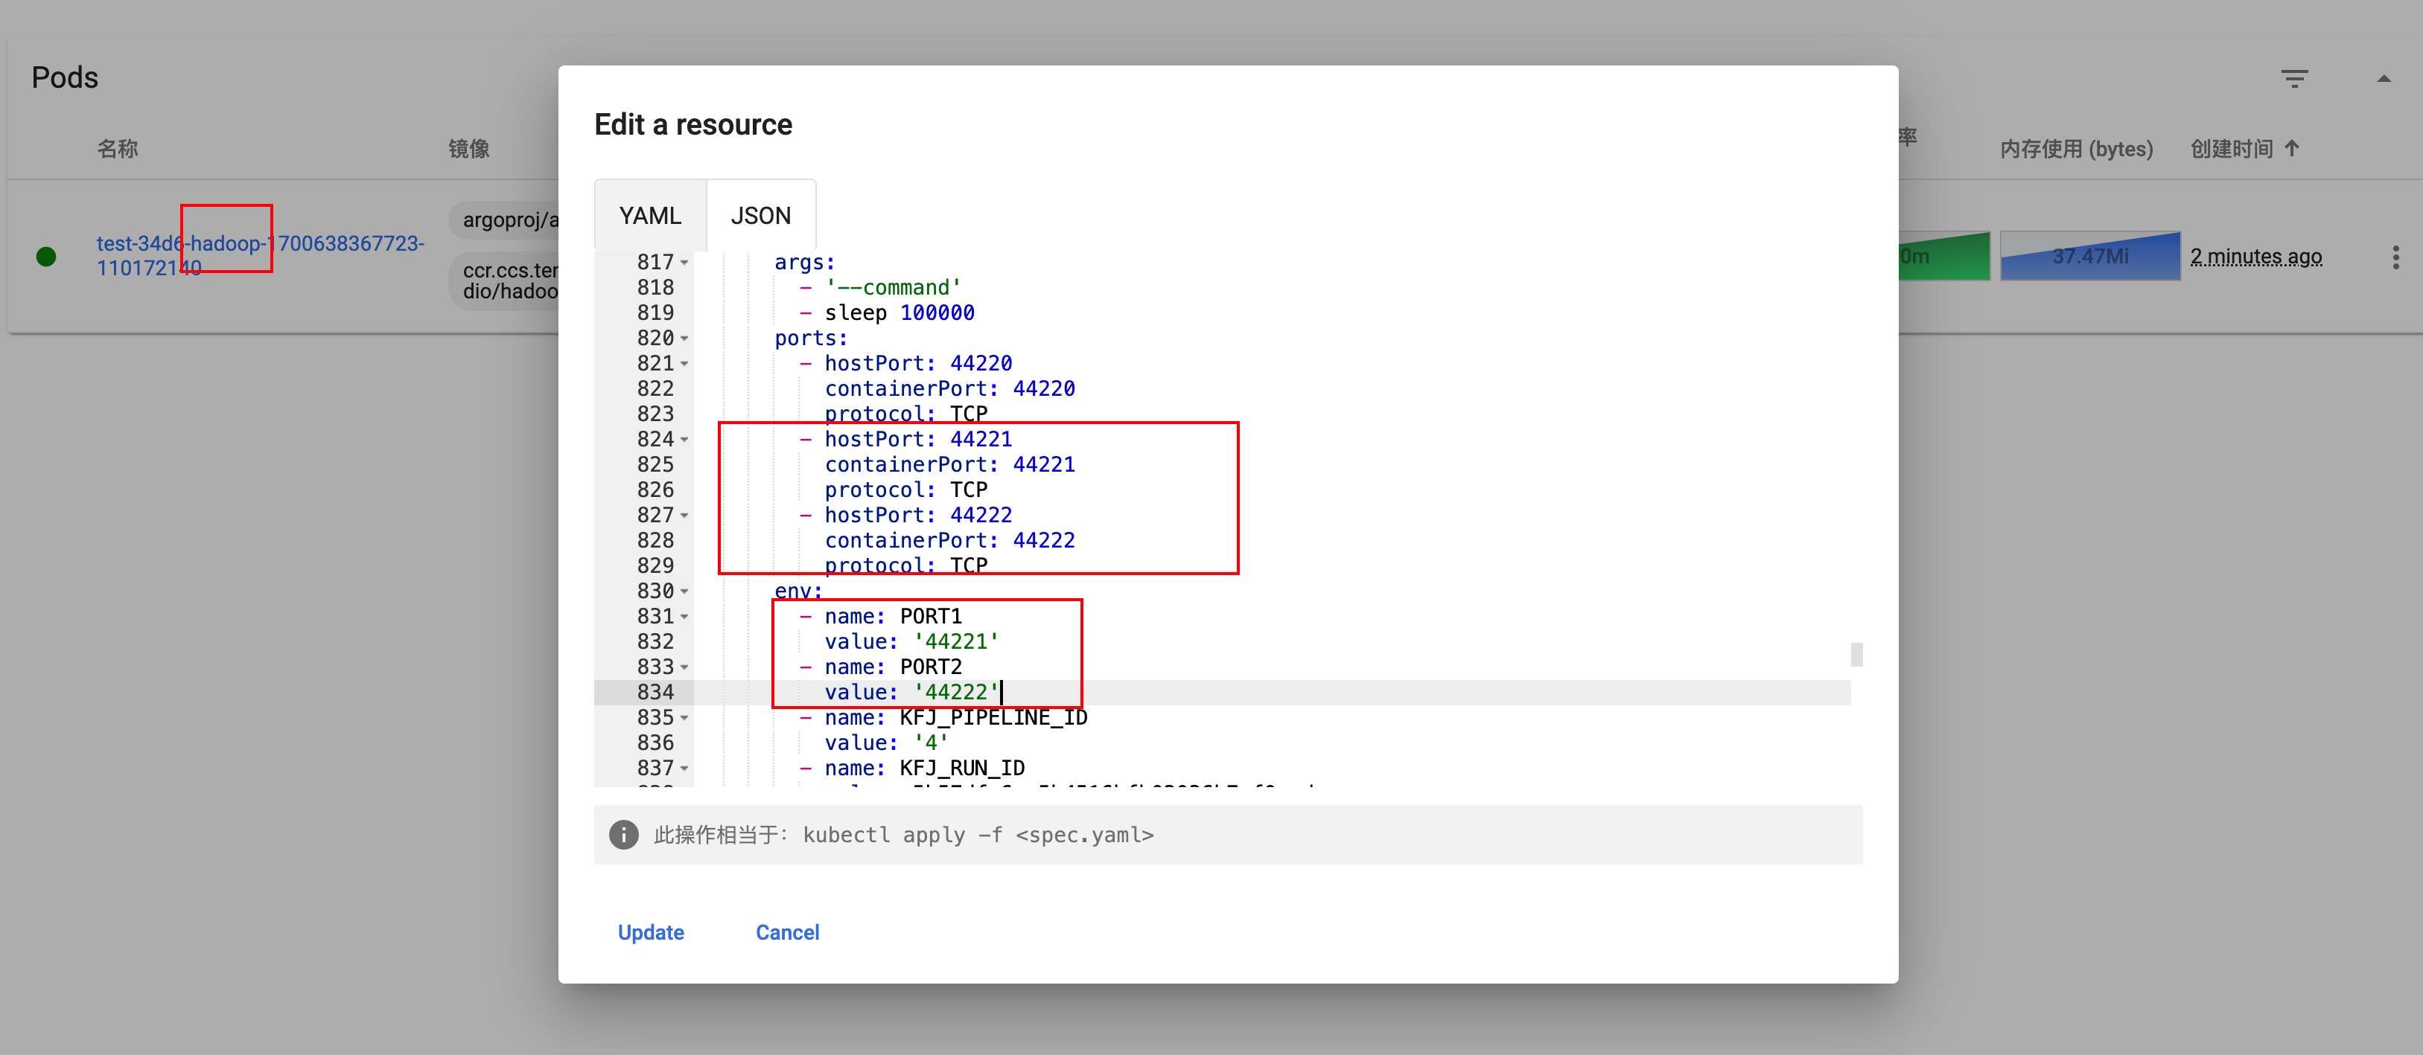The image size is (2423, 1055).
Task: Place cursor on line 832 value '44221'
Action: [955, 641]
